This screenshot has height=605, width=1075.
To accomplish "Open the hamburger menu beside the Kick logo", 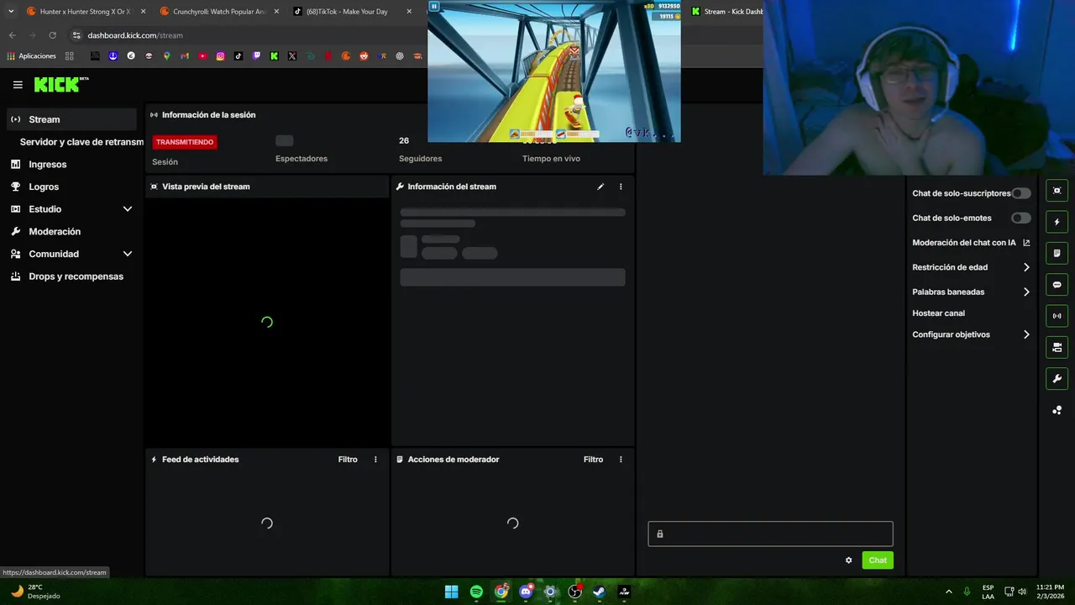I will point(18,85).
